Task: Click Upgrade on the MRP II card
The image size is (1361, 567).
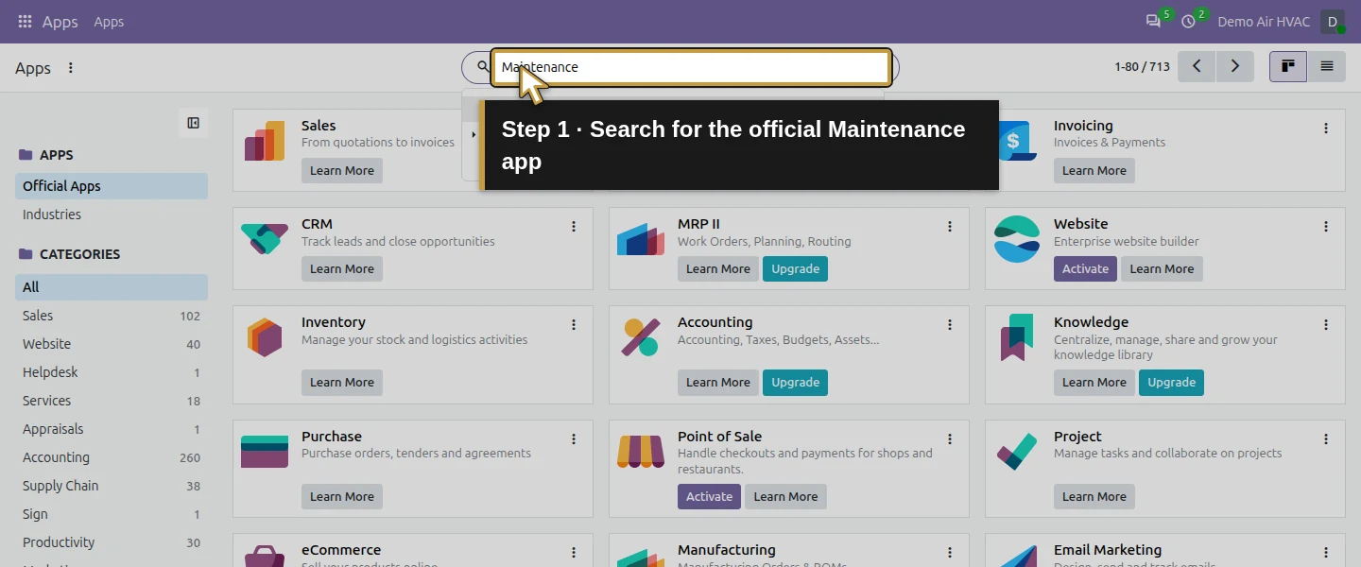Action: [795, 269]
